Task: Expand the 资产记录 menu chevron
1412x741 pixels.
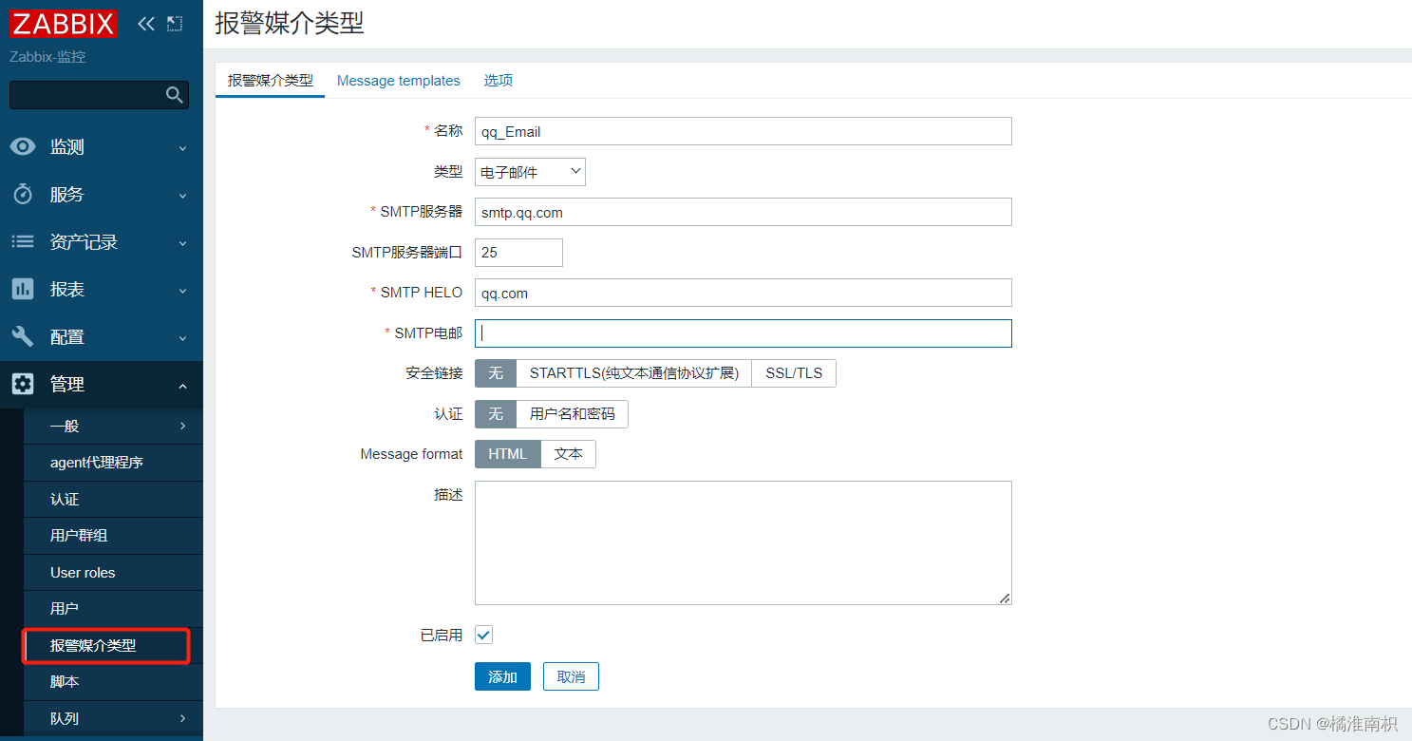Action: (x=183, y=243)
